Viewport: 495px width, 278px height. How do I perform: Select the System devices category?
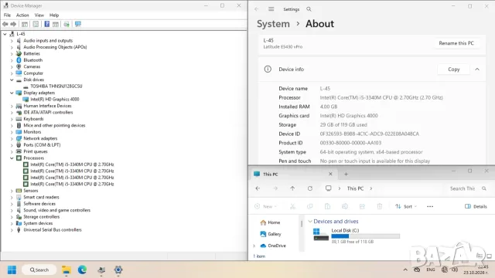pyautogui.click(x=38, y=223)
